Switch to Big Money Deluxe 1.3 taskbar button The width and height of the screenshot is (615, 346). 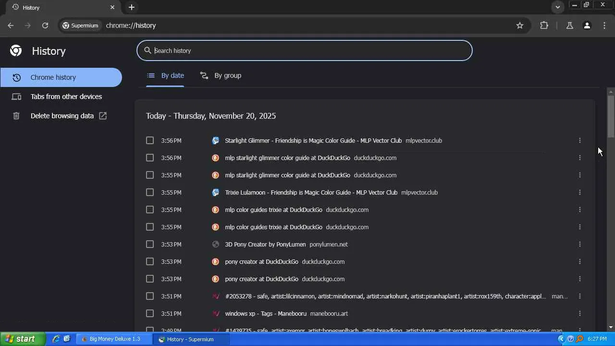(x=114, y=339)
